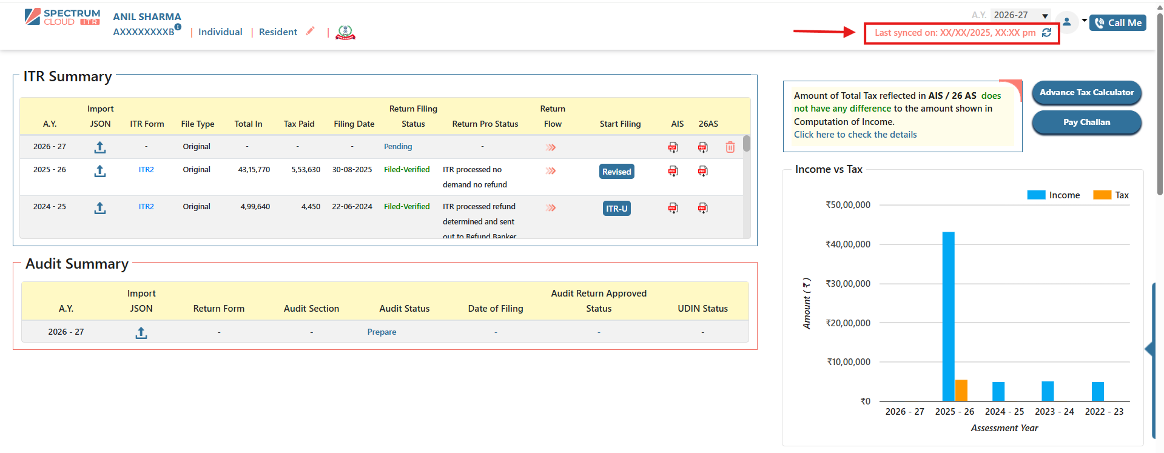Download 26AS PDF for 2024 - 25
The width and height of the screenshot is (1164, 453).
click(x=702, y=209)
